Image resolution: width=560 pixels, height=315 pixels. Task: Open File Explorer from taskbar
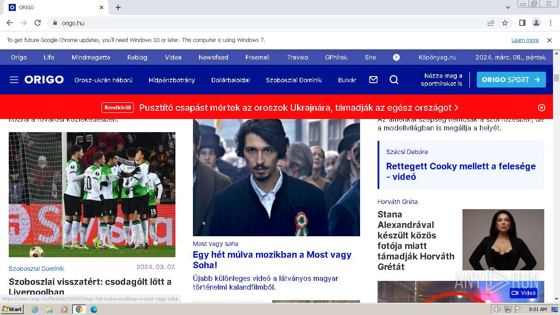[49, 309]
